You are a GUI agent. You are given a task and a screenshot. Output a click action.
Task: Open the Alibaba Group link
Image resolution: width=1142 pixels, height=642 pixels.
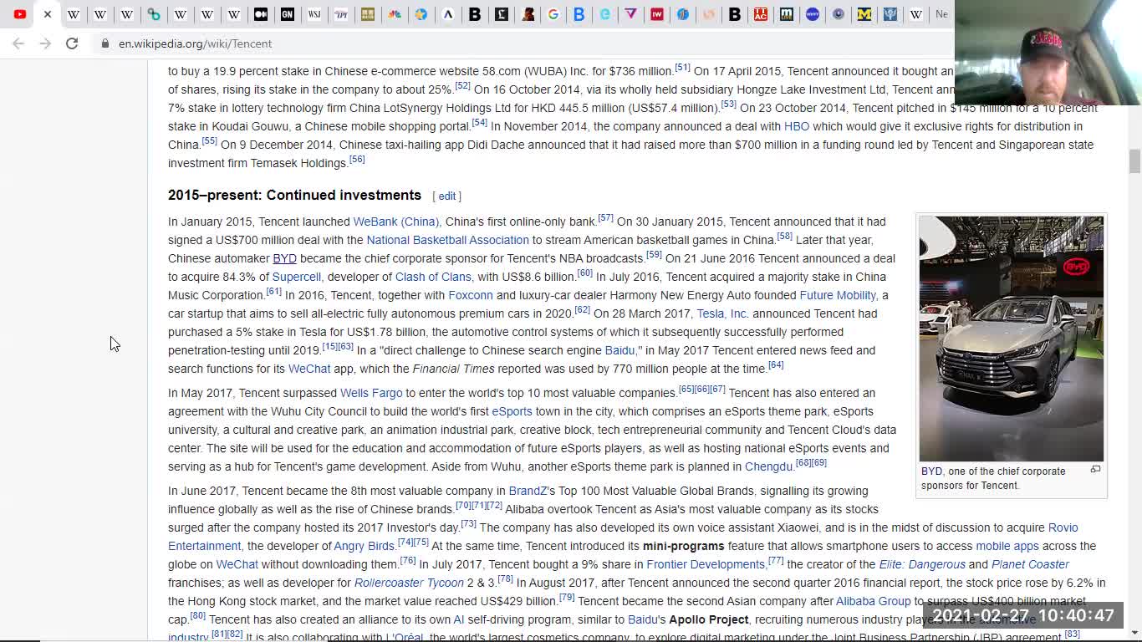click(873, 601)
